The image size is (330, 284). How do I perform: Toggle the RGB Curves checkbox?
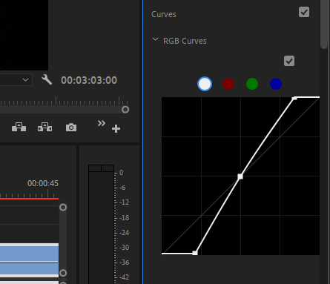pyautogui.click(x=289, y=61)
